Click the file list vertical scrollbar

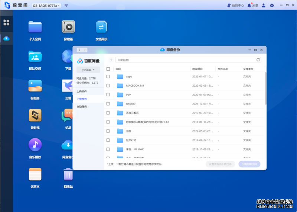click(265, 88)
